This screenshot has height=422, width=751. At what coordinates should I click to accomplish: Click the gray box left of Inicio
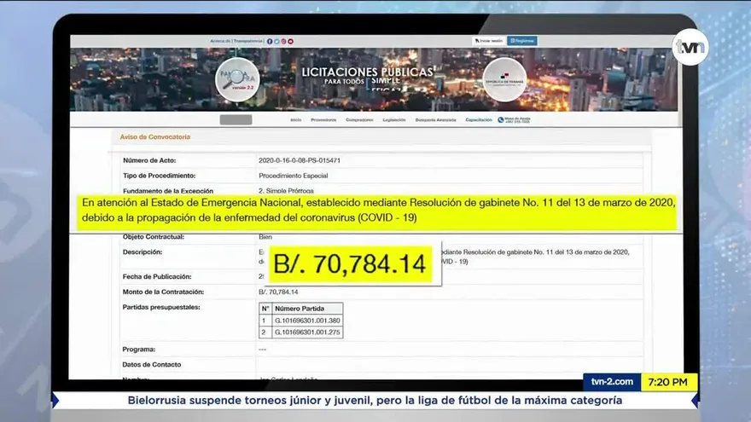tap(236, 119)
